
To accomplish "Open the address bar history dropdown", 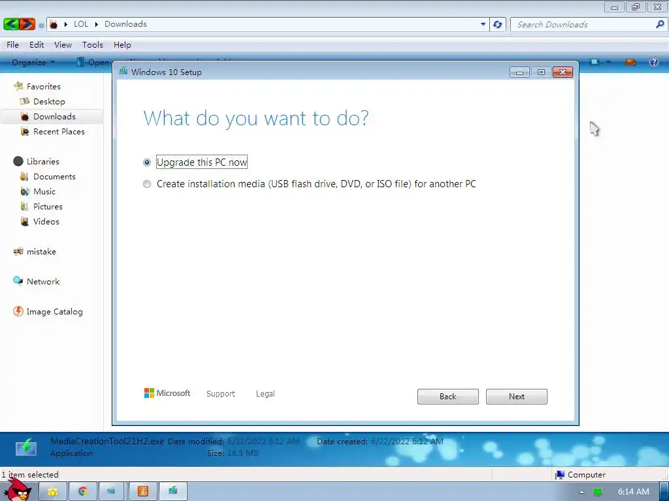I will pyautogui.click(x=483, y=24).
